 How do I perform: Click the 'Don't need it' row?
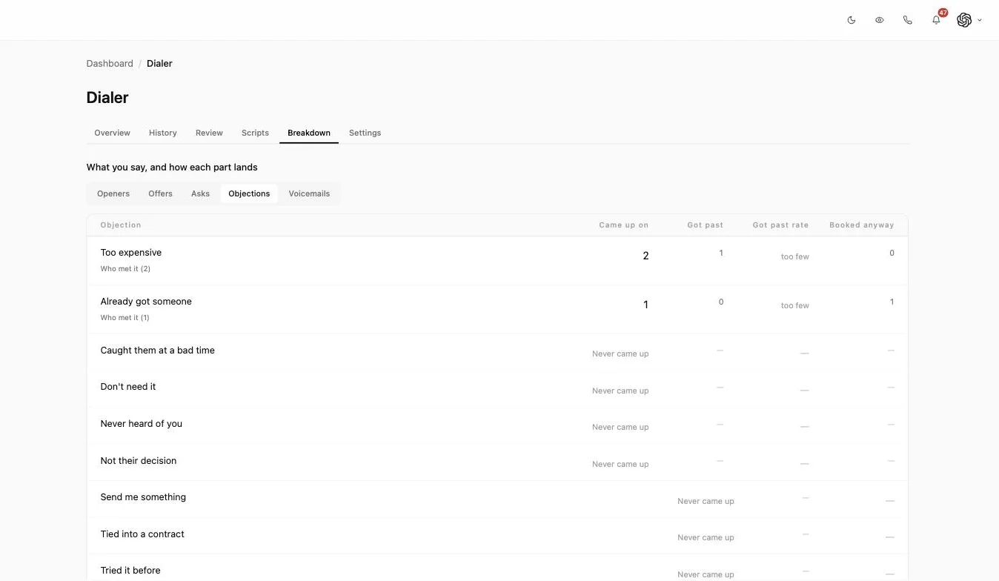[497, 389]
